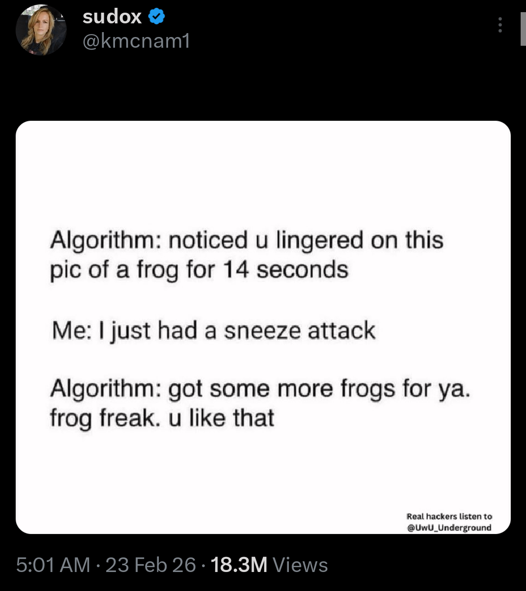Open the @kmcnam1 handle link

[136, 41]
